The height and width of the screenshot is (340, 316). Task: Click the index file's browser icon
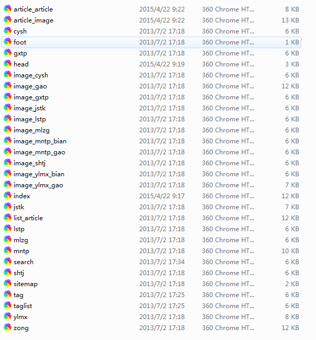(x=8, y=196)
